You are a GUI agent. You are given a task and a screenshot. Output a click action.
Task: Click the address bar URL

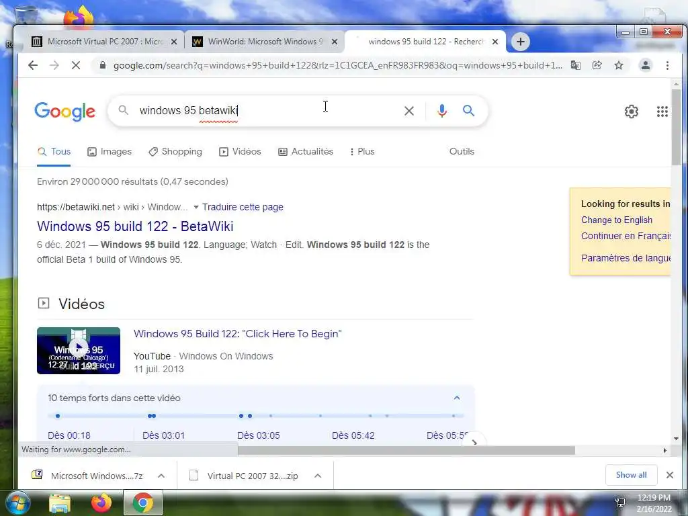[338, 65]
